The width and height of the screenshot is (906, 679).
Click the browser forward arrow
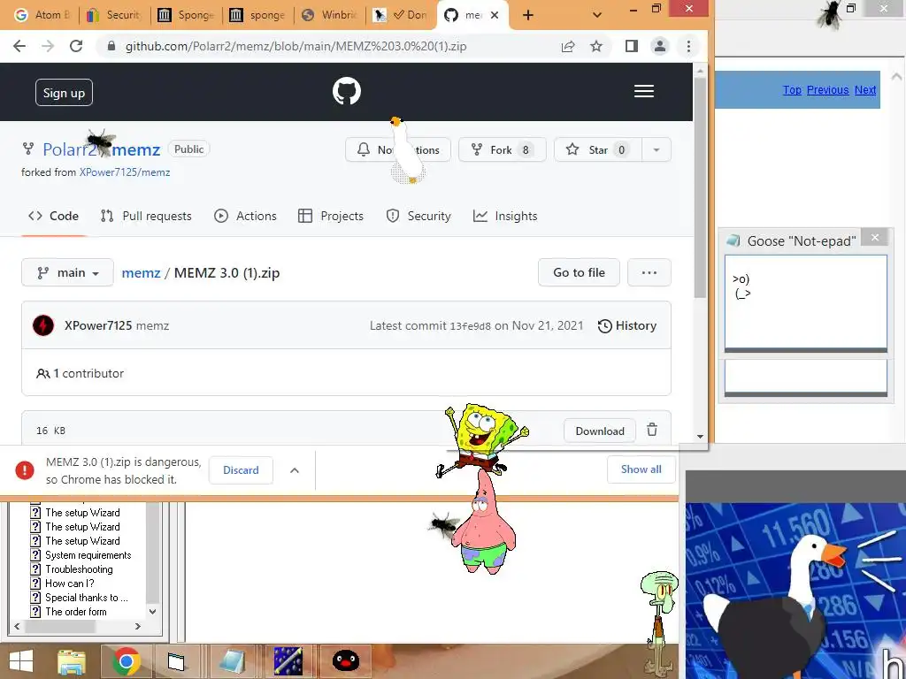(48, 46)
